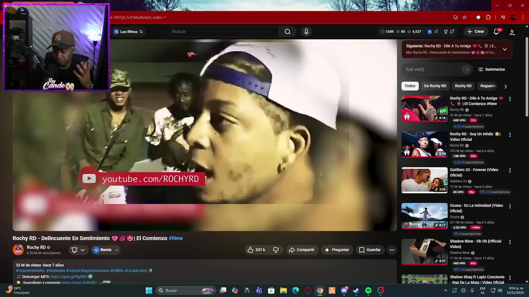Open Rochy RD channel avatar
529x297 pixels.
pos(18,250)
